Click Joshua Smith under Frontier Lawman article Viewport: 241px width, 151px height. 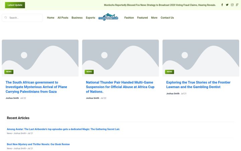click(x=173, y=94)
